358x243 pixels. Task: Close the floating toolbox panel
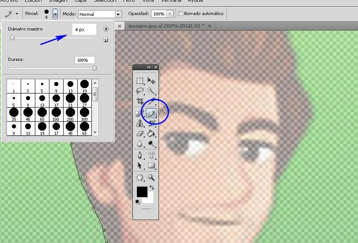(156, 67)
